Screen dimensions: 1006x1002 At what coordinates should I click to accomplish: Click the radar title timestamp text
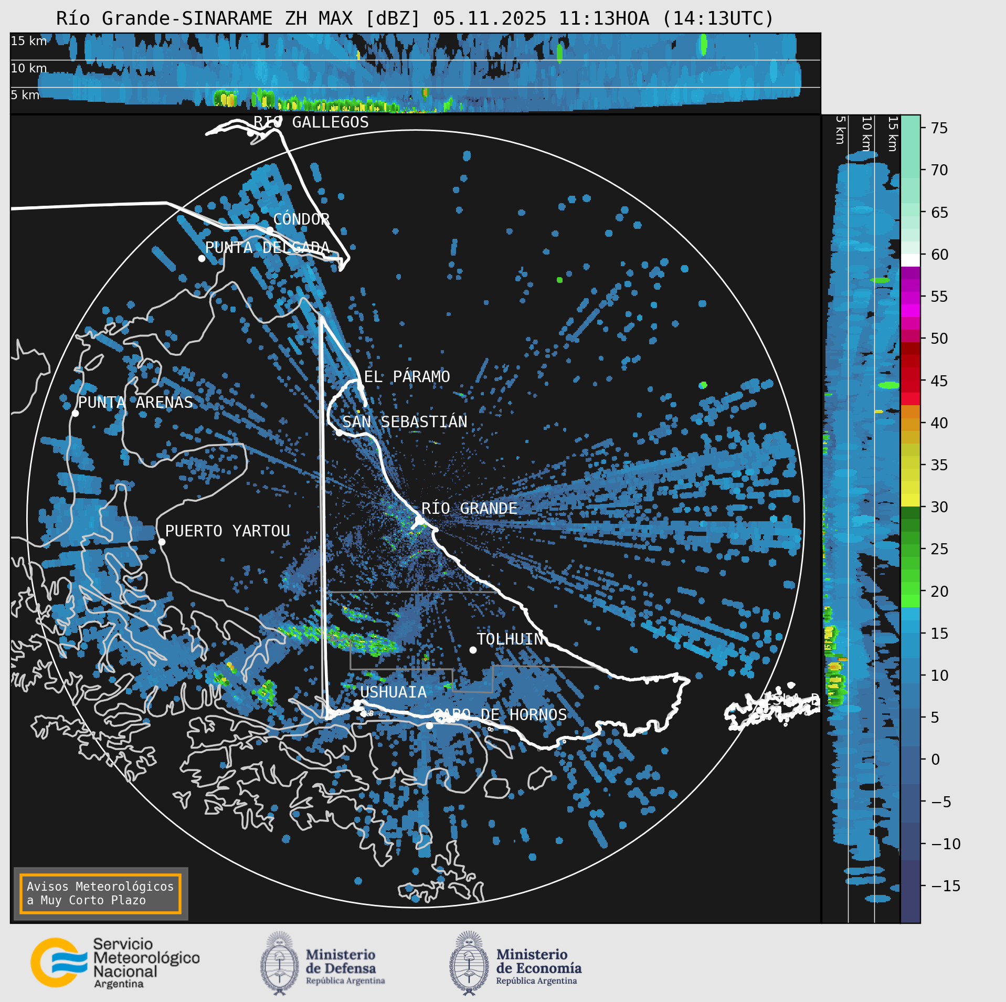tap(603, 18)
